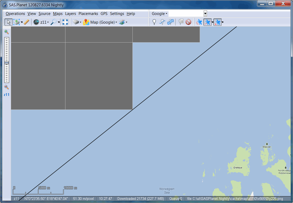This screenshot has width=293, height=203.
Task: Click the search text input field
Action: click(x=186, y=14)
